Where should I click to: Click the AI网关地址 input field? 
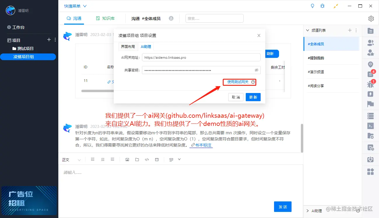coord(201,57)
